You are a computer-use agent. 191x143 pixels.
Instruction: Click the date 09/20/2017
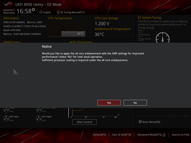coord(9,10)
